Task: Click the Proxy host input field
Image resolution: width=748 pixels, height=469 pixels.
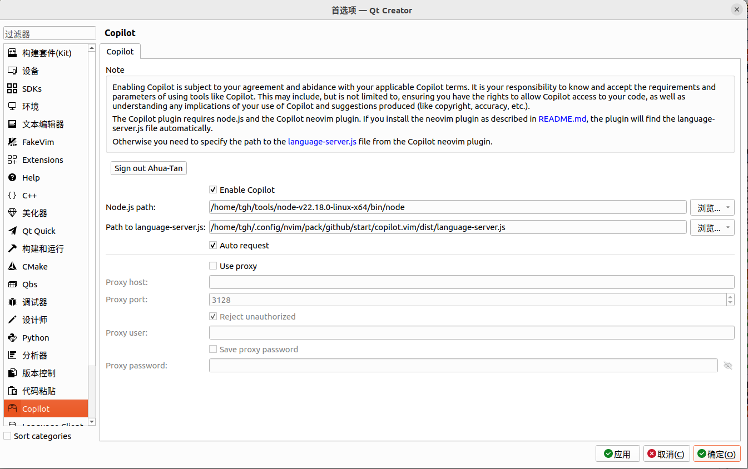Action: coord(472,282)
